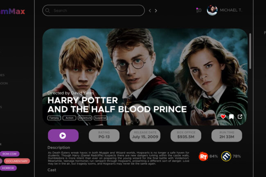Click the vertical scrollbar thumb
Viewport: 266px width, 177px height.
pos(250,51)
